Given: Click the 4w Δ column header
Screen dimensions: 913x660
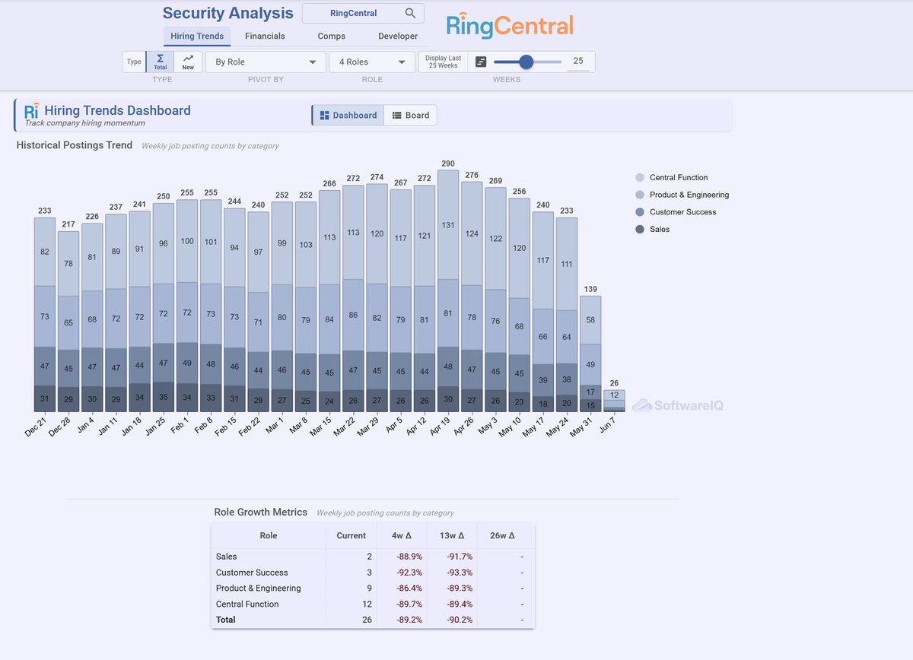Looking at the screenshot, I should [x=401, y=535].
